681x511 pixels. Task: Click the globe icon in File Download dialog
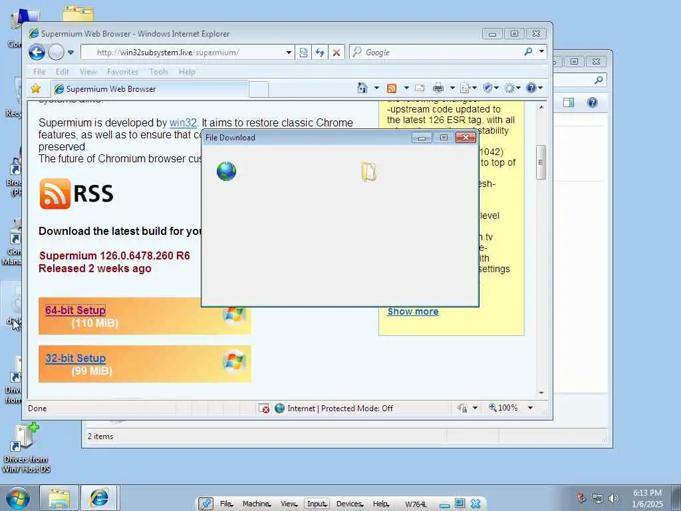226,171
